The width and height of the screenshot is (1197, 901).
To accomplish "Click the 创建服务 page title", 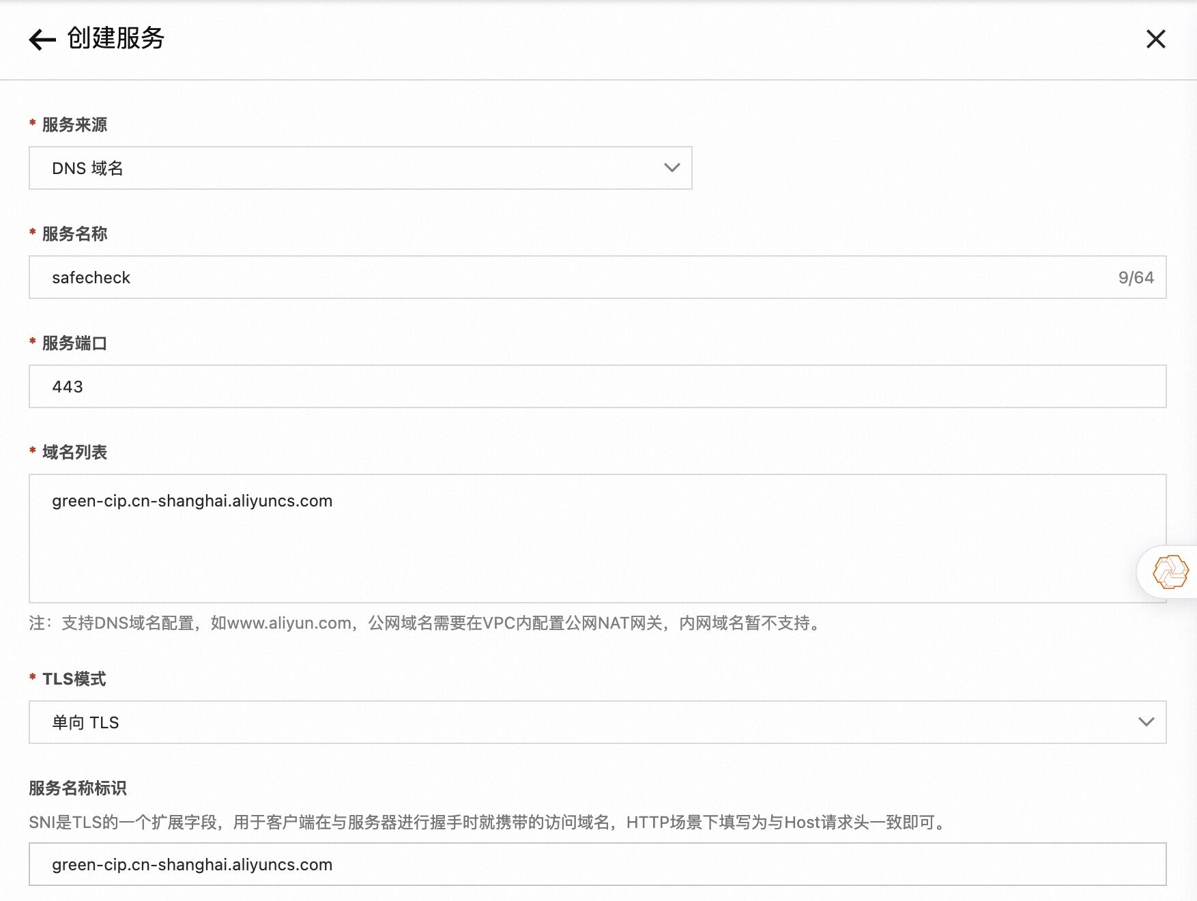I will click(115, 40).
